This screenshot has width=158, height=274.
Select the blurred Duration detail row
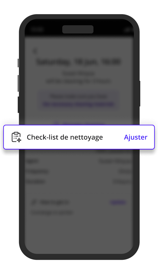click(79, 181)
